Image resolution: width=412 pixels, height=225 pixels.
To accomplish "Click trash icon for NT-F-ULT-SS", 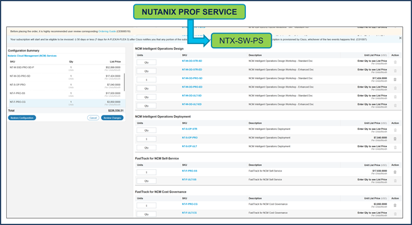I will pos(395,181).
